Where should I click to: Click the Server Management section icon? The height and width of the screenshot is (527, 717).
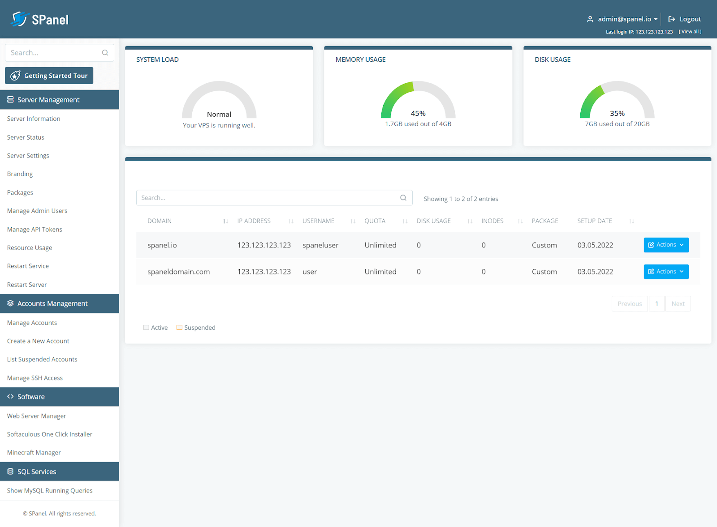(x=10, y=99)
